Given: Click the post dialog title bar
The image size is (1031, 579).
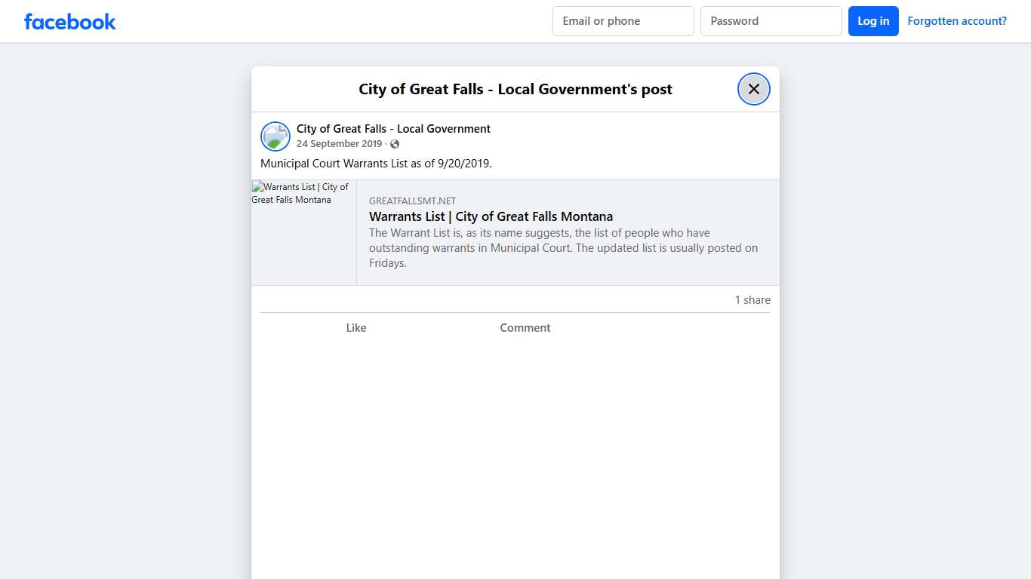Looking at the screenshot, I should [x=515, y=88].
